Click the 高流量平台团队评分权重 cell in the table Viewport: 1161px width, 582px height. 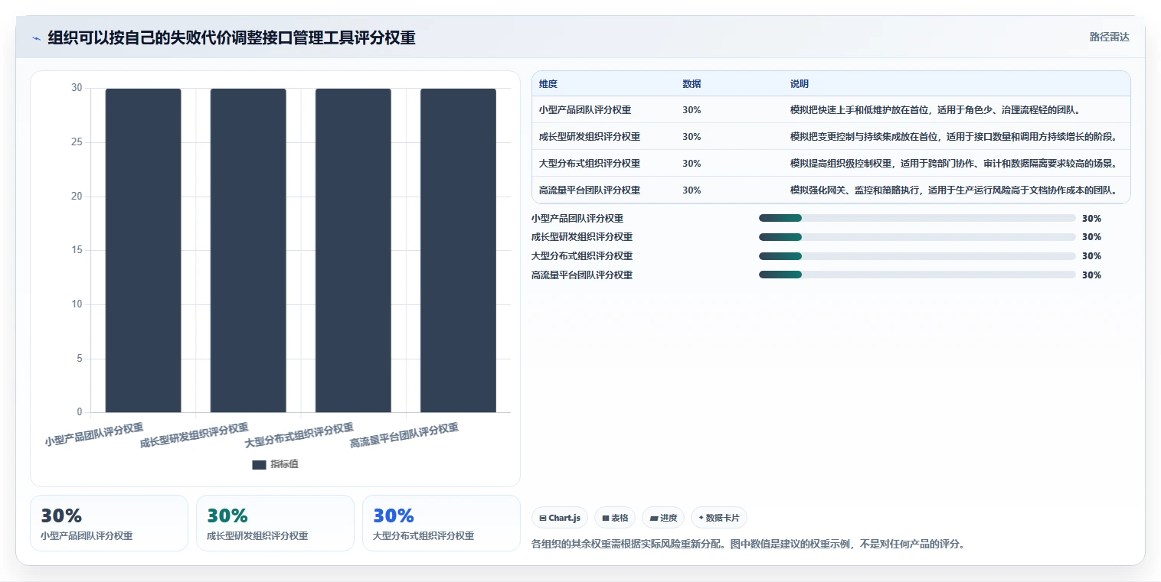590,190
